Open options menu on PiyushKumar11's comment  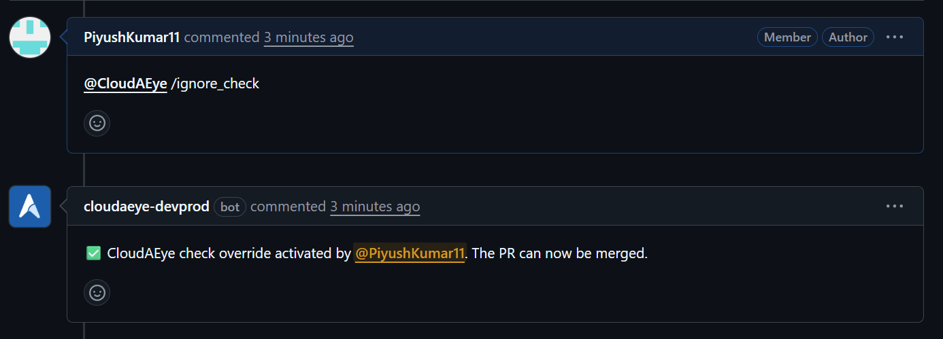pos(895,37)
